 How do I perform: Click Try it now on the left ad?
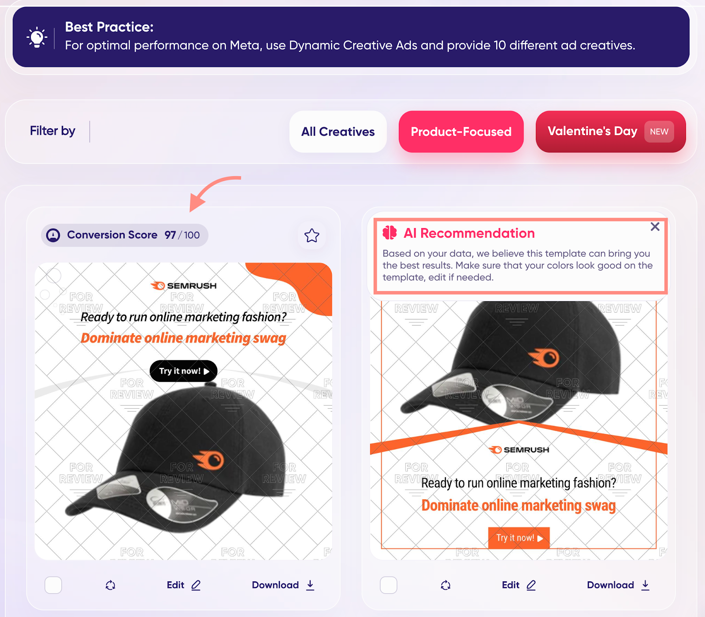click(x=183, y=371)
